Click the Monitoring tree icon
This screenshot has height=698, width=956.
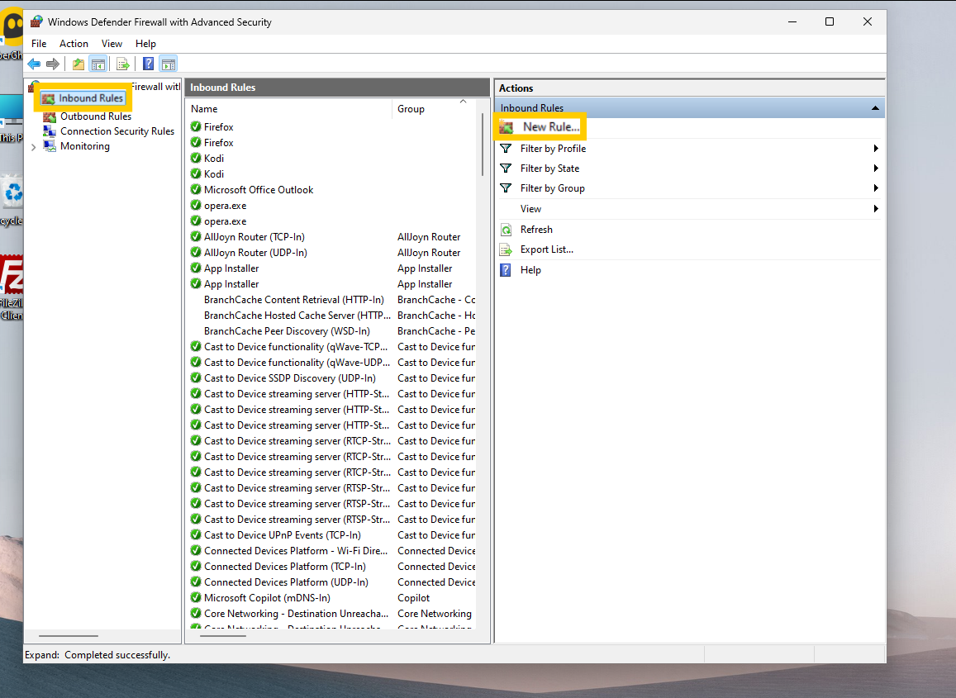[x=50, y=146]
